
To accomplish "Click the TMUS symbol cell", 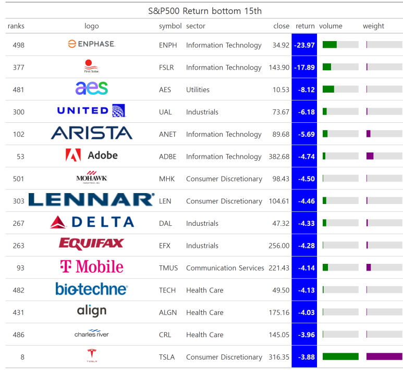I will click(168, 268).
